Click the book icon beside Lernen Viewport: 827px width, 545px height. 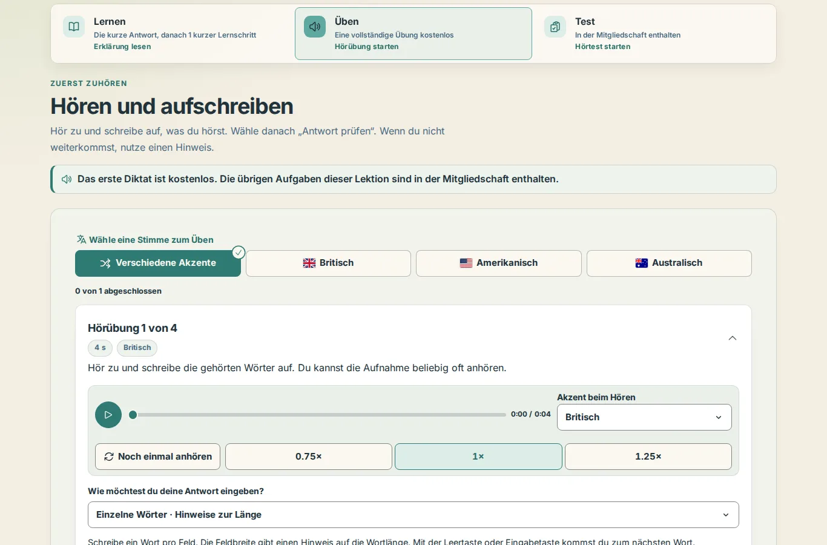click(74, 27)
